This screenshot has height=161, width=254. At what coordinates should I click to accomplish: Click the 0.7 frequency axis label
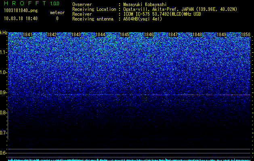3,133
